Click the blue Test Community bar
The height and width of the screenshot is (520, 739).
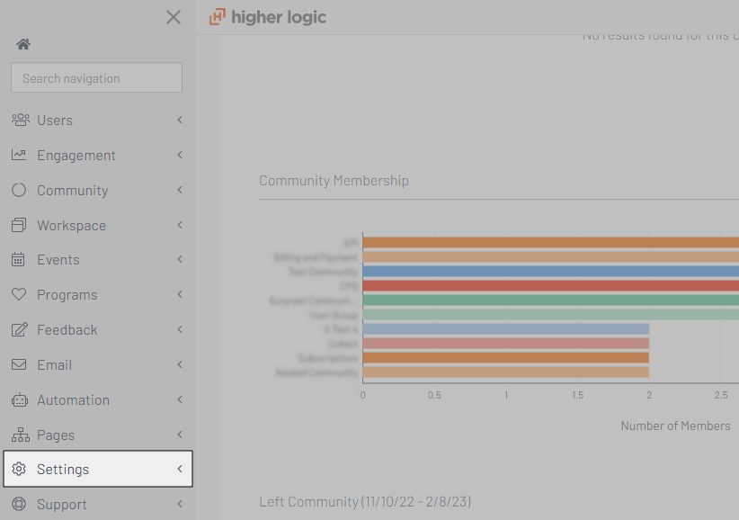tap(550, 272)
